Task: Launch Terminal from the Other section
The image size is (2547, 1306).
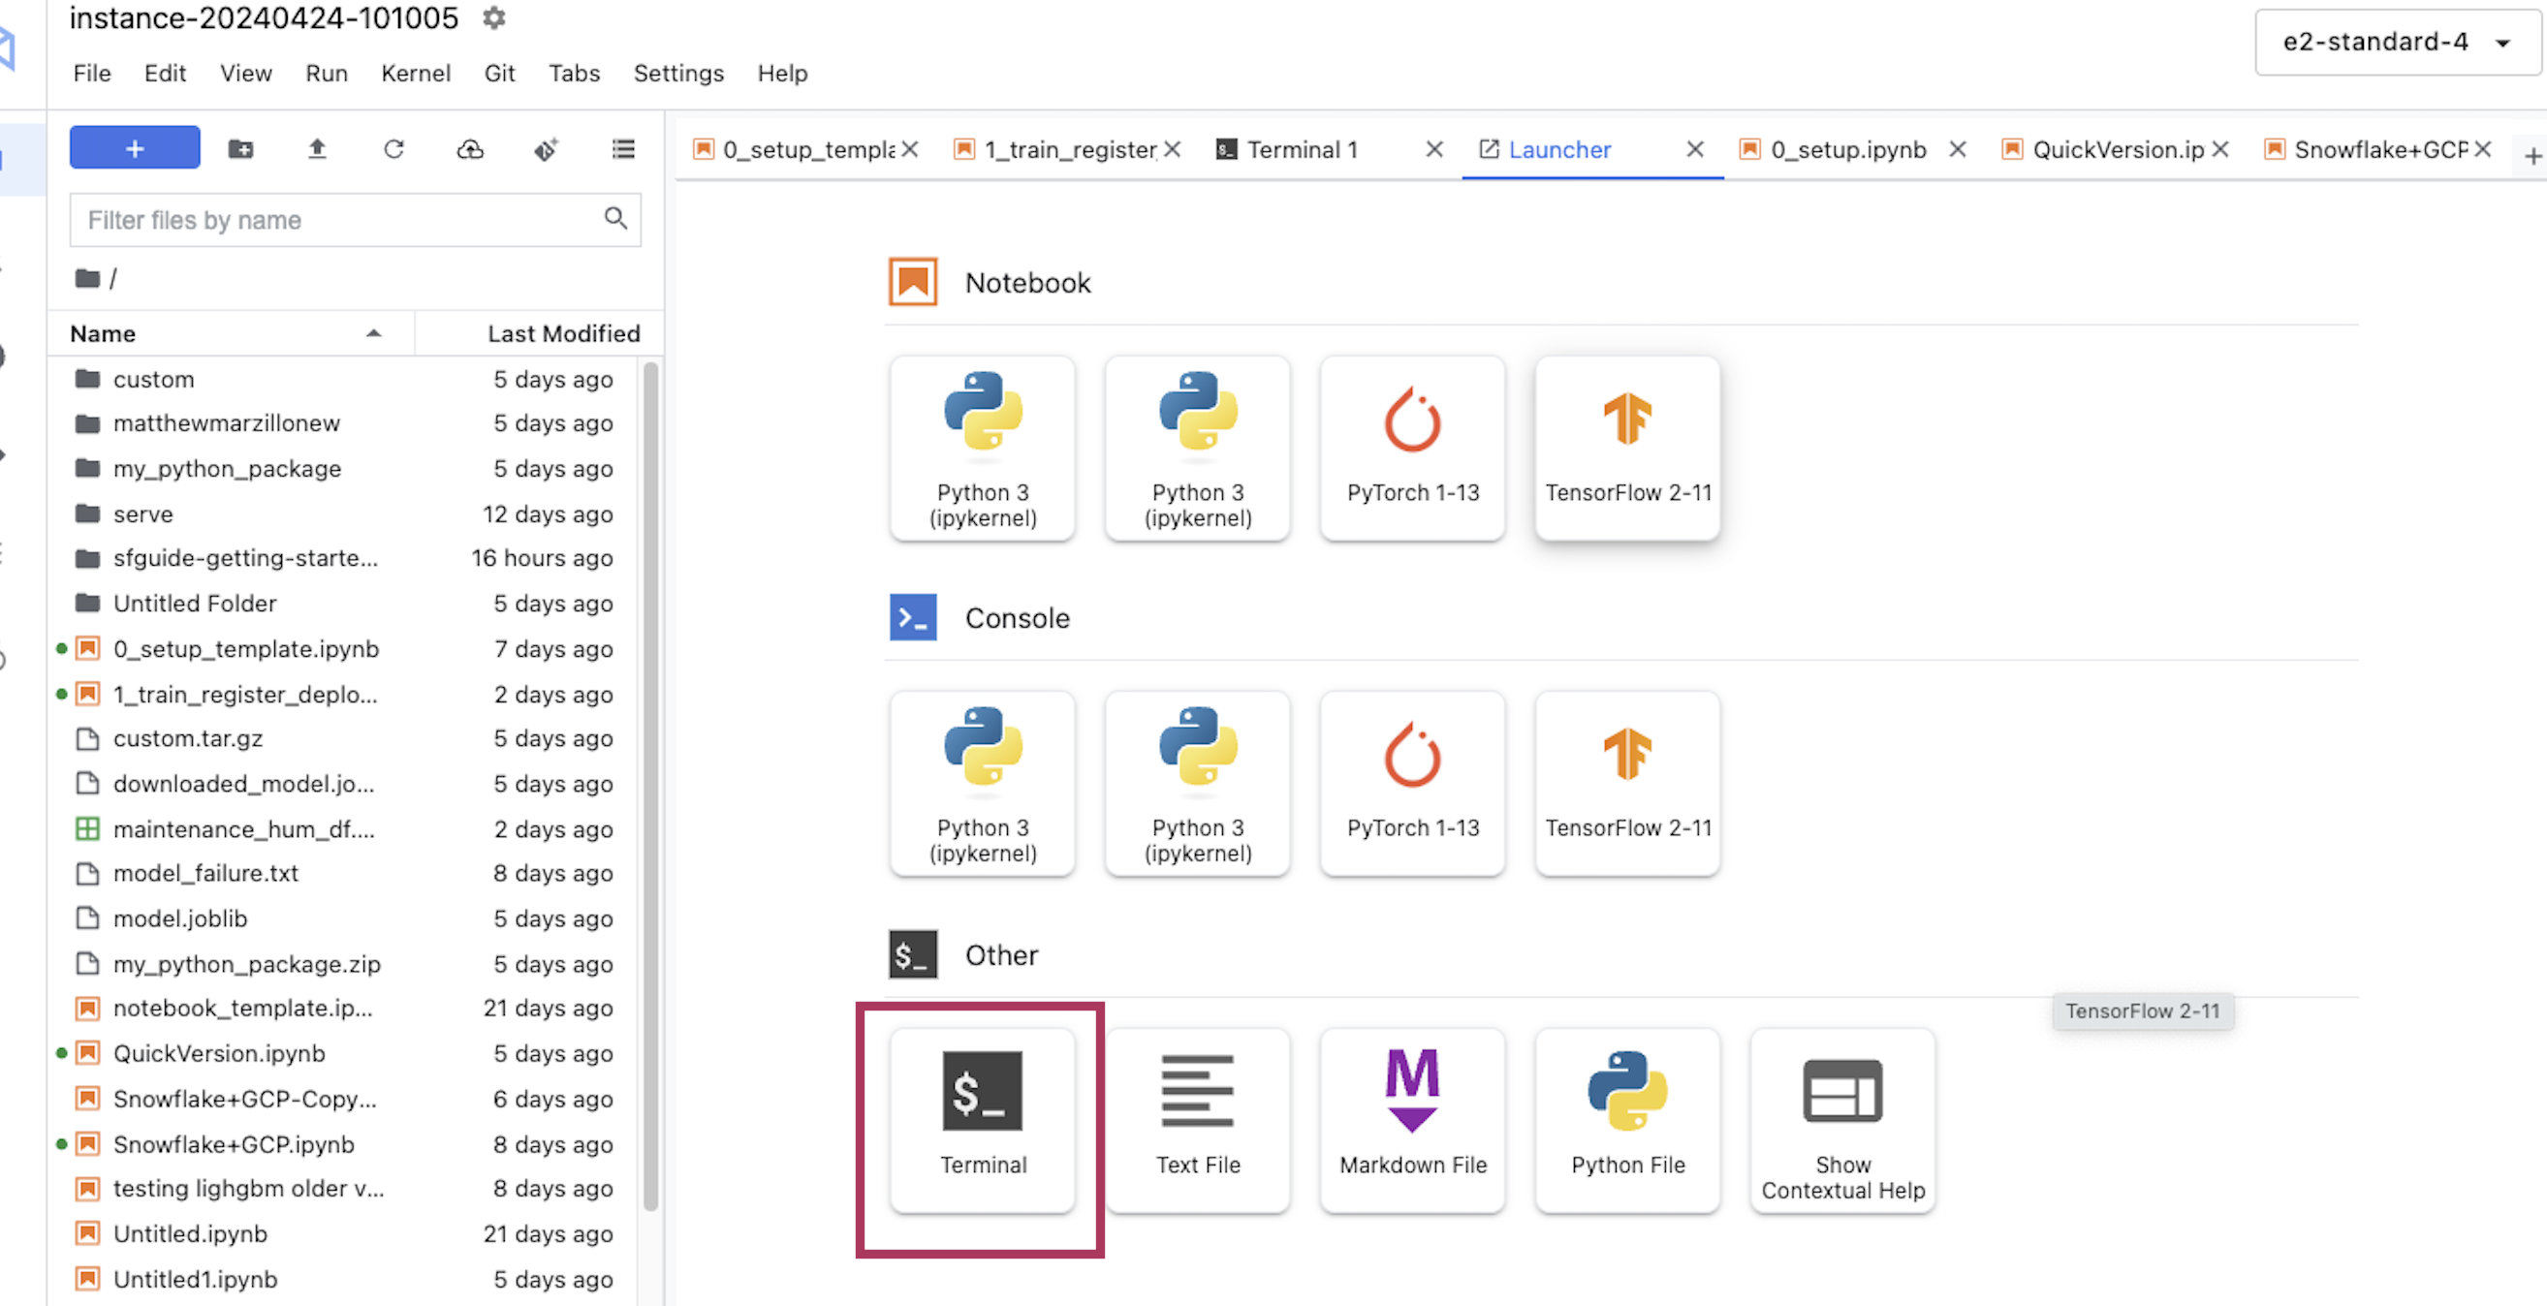Action: [982, 1119]
